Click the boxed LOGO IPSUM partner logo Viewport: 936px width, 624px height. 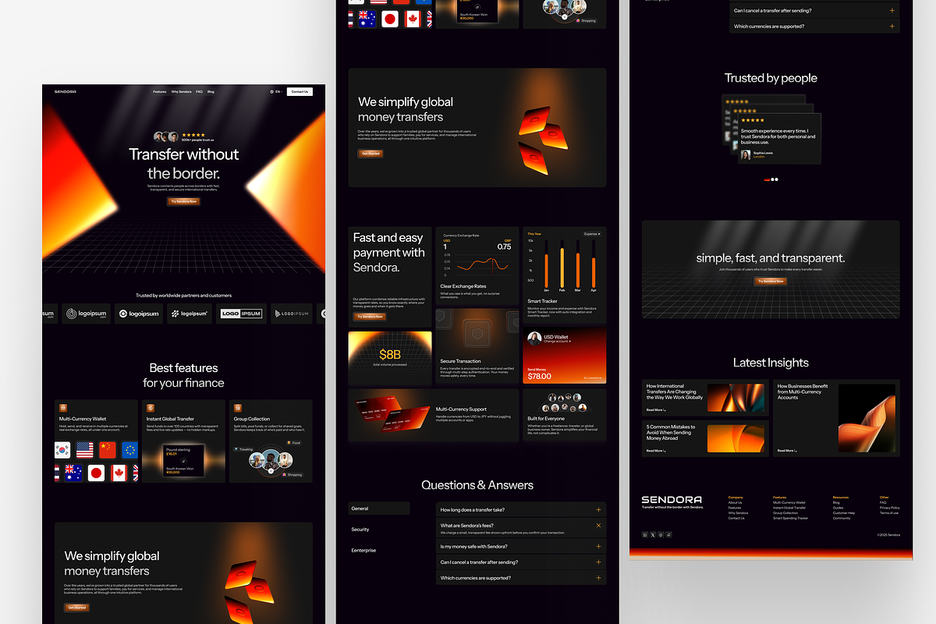tap(241, 314)
